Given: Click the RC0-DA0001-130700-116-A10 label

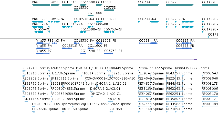Looking at the screenshot, I should (110, 78).
